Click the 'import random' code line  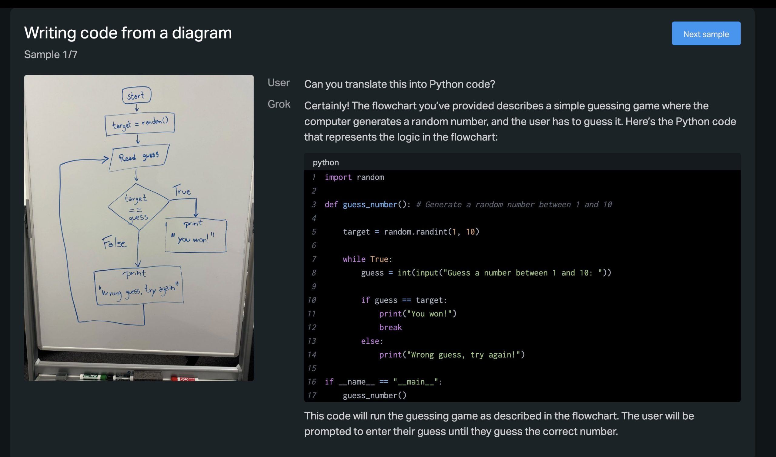coord(354,177)
